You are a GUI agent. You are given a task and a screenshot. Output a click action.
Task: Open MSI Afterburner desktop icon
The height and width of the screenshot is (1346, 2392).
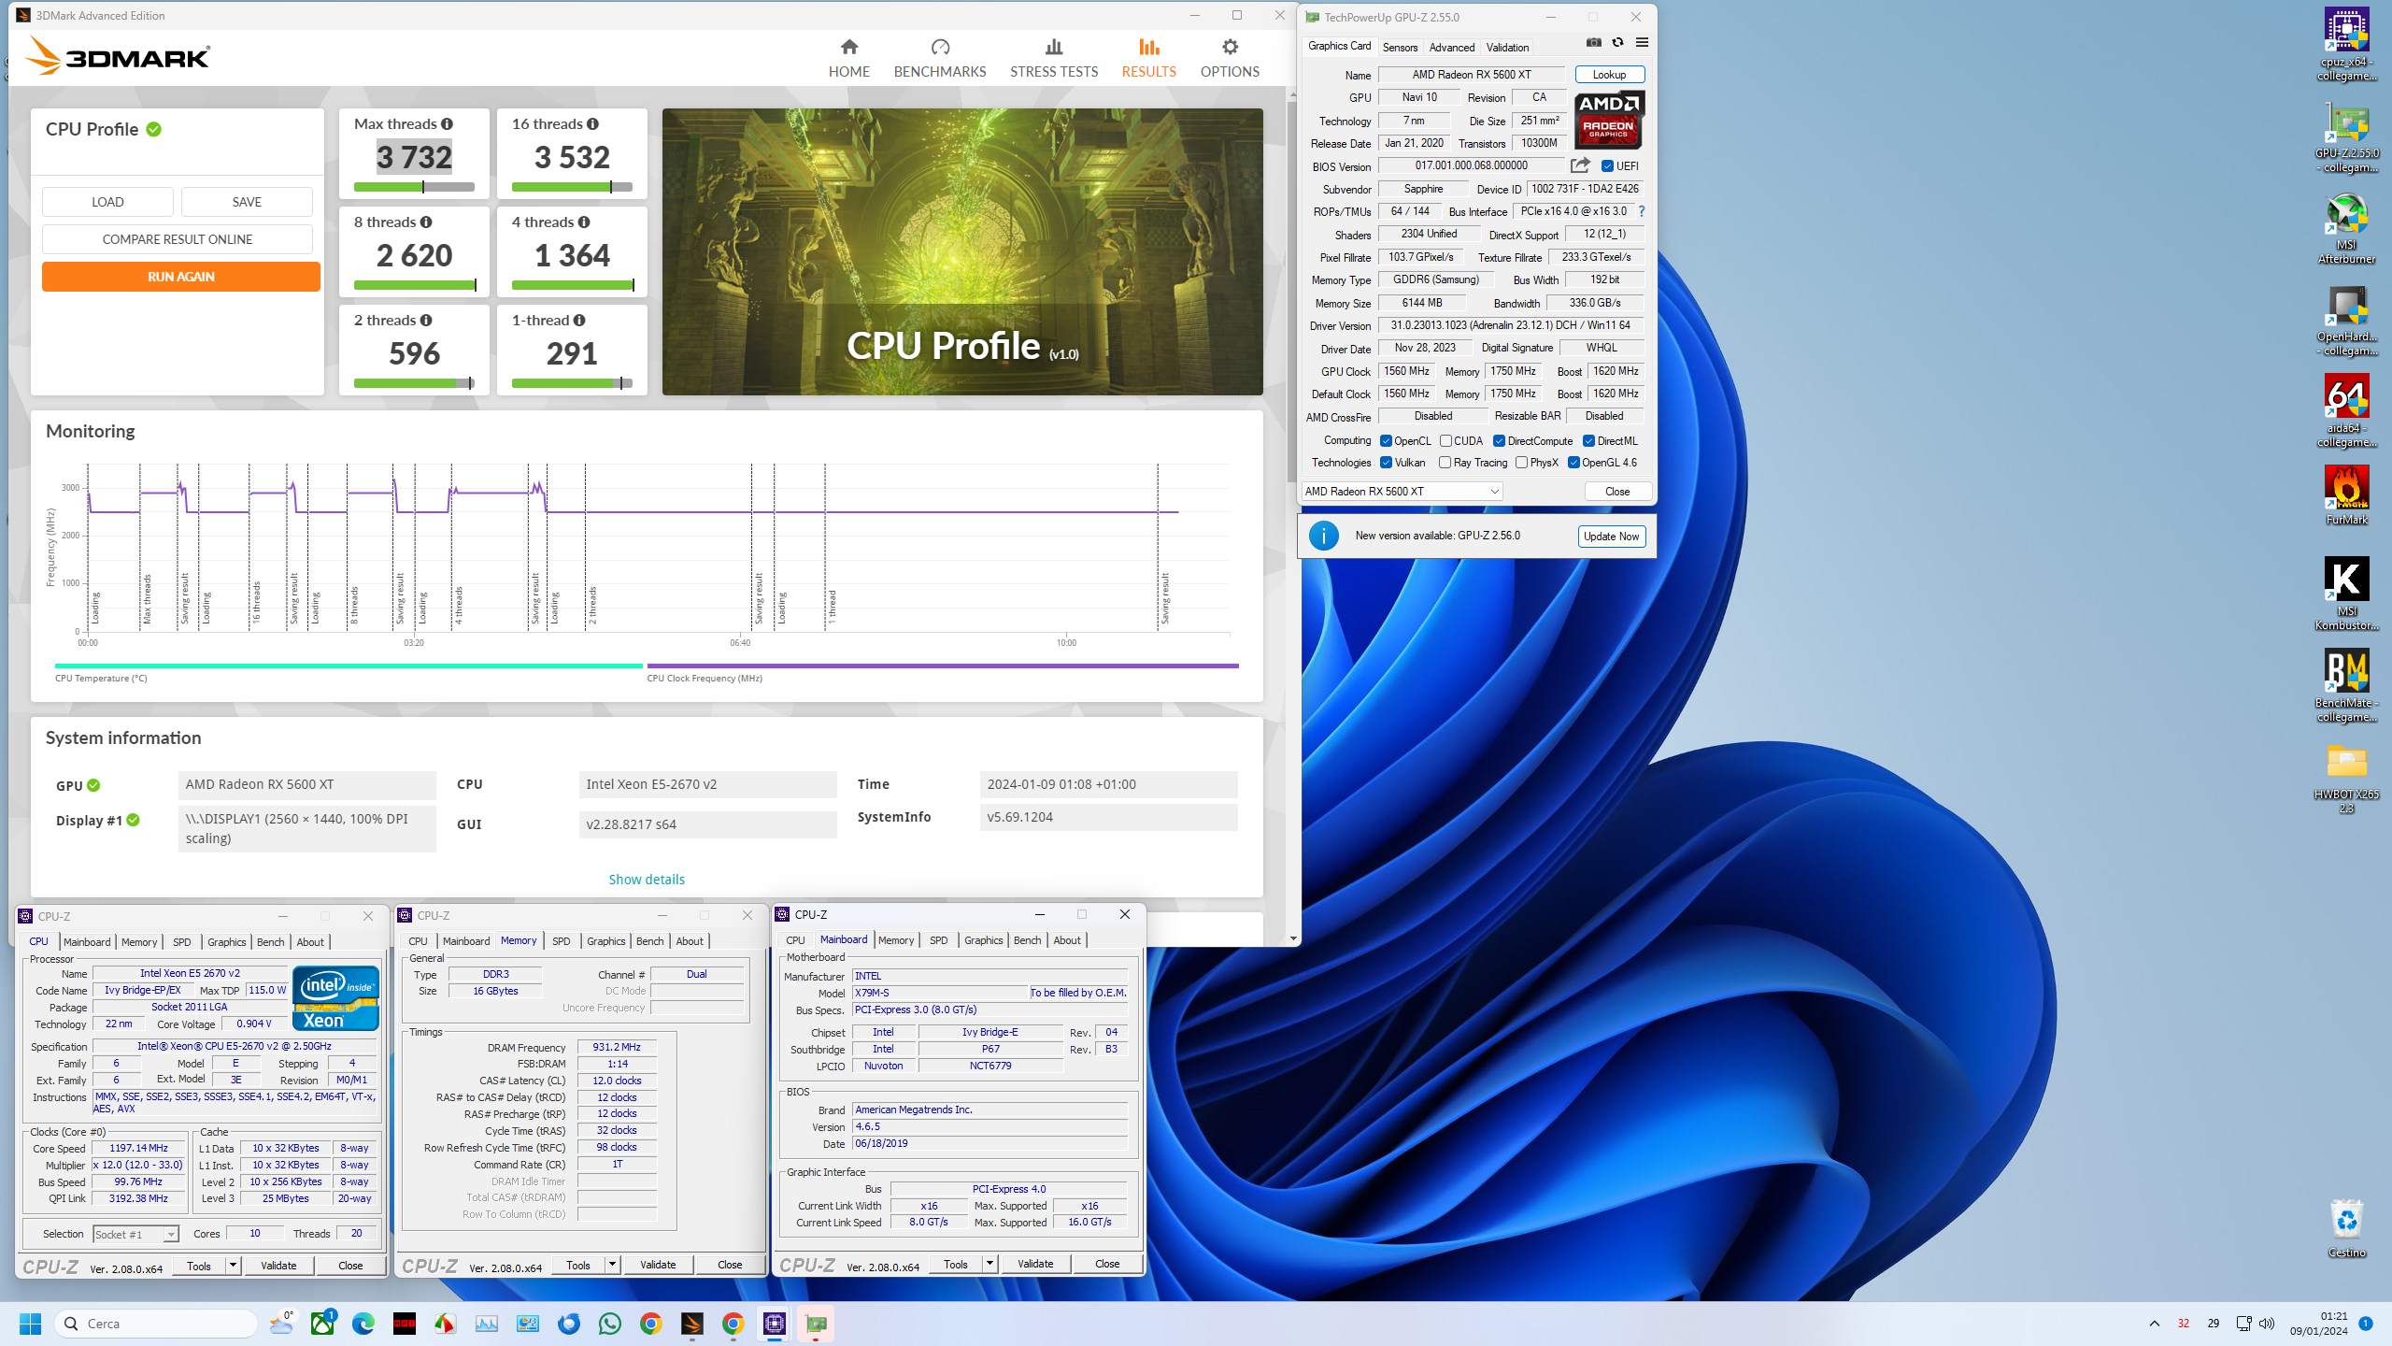pyautogui.click(x=2346, y=227)
